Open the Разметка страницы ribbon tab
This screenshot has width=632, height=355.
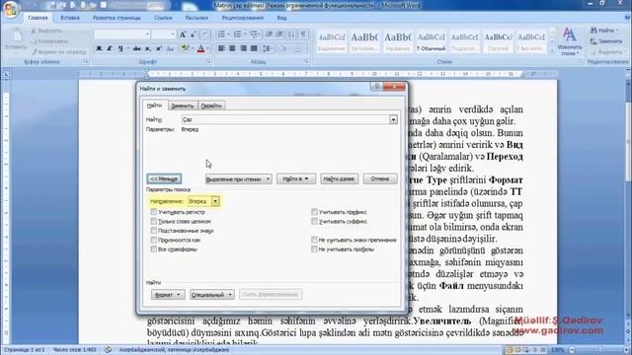click(117, 18)
